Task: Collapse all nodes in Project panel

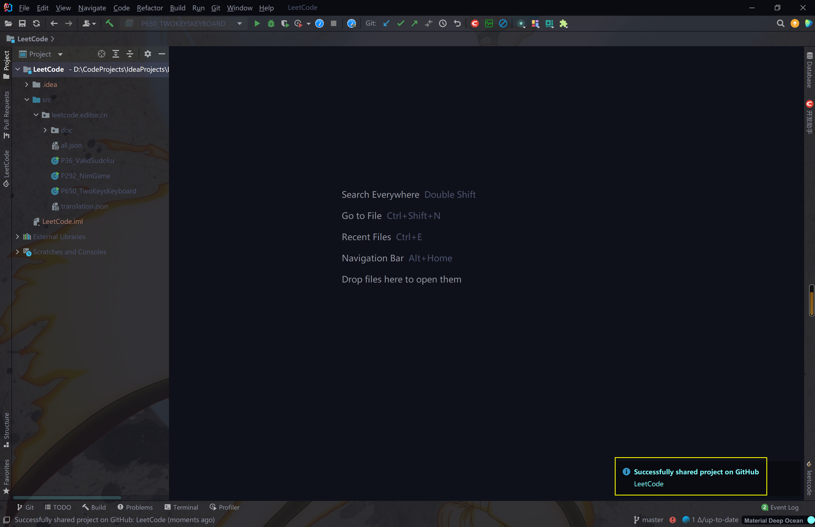Action: [x=130, y=54]
